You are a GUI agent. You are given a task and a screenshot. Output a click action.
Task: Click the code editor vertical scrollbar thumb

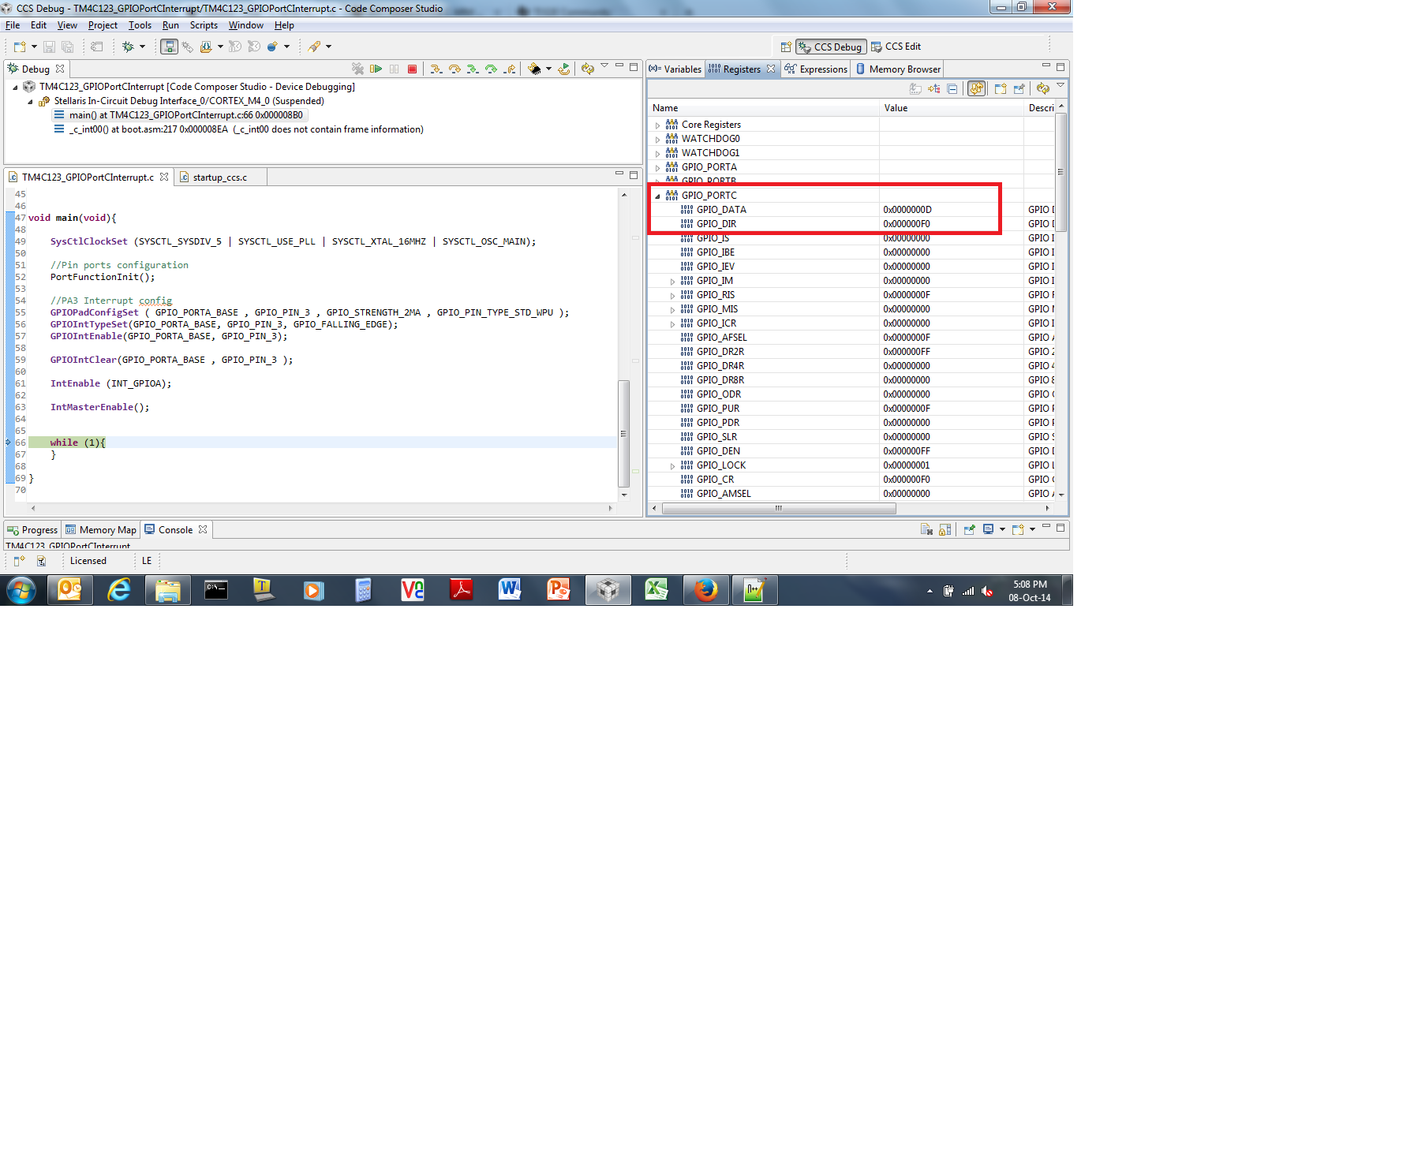click(623, 433)
